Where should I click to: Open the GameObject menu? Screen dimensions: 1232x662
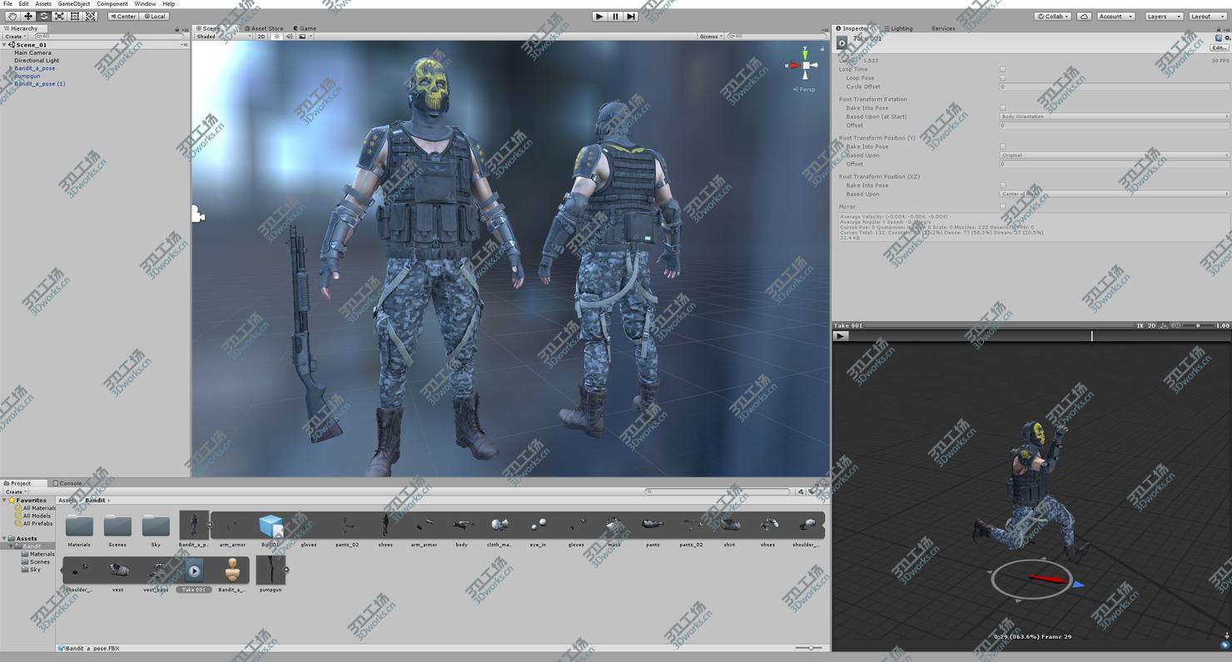pyautogui.click(x=74, y=4)
